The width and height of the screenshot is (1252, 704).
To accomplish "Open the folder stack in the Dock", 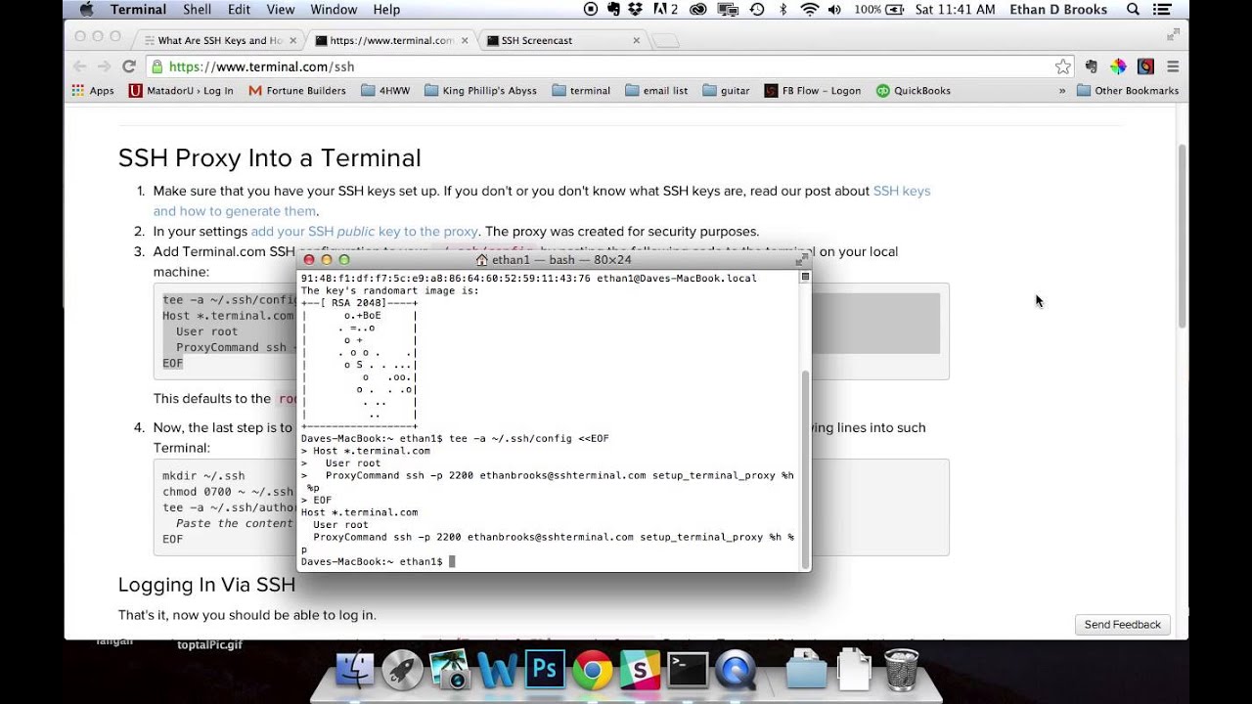I will pyautogui.click(x=807, y=670).
